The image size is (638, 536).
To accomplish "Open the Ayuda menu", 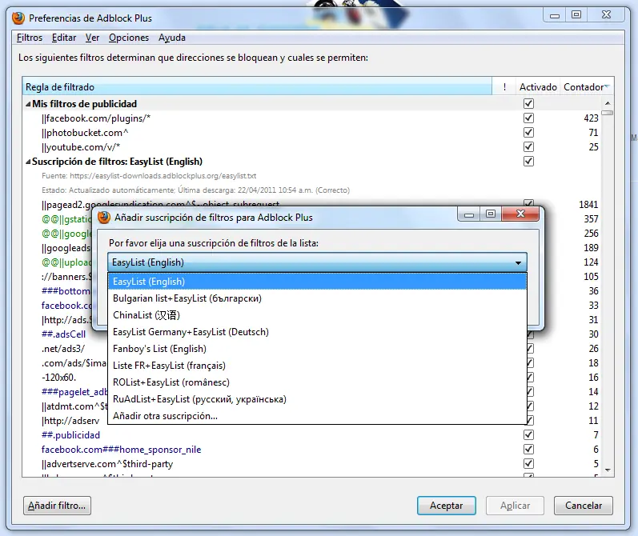I will pyautogui.click(x=171, y=38).
